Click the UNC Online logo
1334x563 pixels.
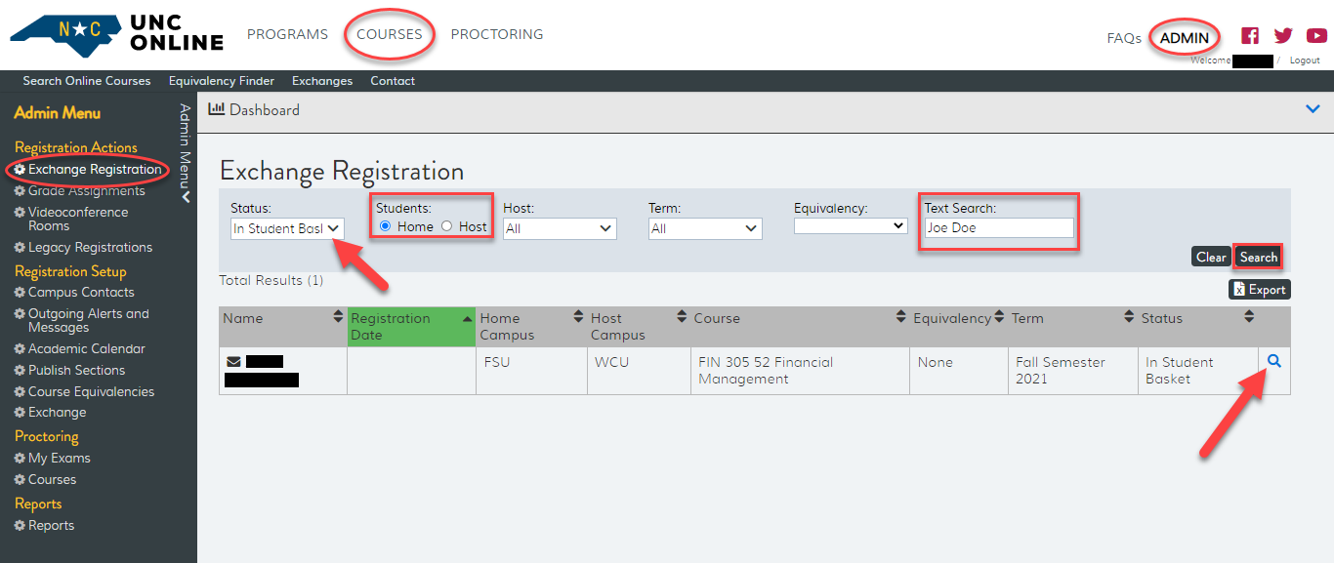[116, 34]
